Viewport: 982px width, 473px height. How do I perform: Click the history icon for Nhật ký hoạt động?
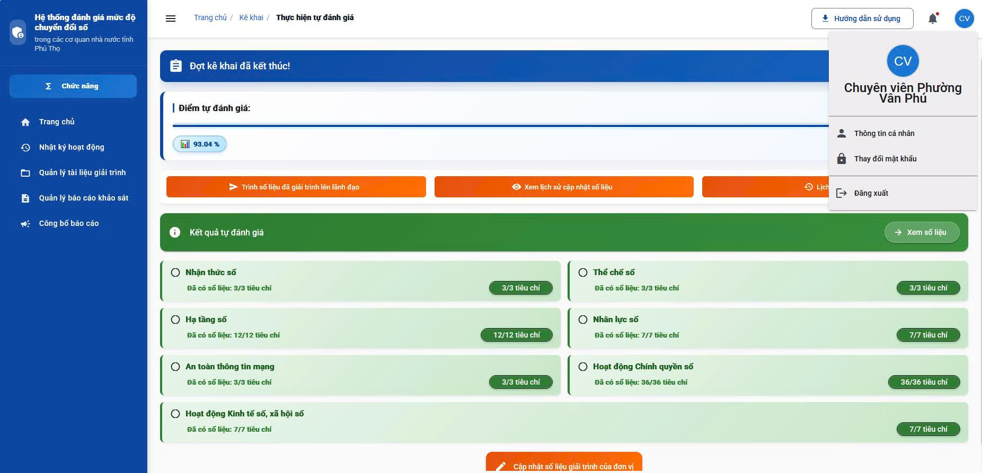pos(25,148)
